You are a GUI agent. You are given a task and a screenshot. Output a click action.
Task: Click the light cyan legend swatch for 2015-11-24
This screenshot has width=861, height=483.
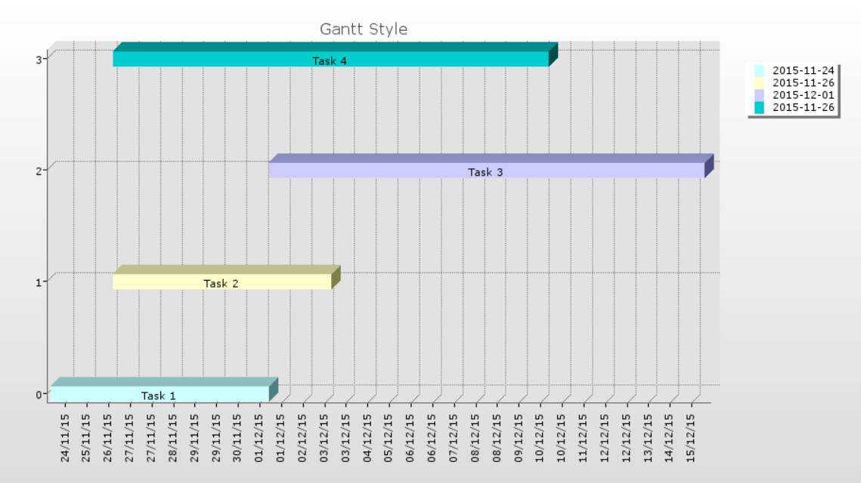pos(759,71)
